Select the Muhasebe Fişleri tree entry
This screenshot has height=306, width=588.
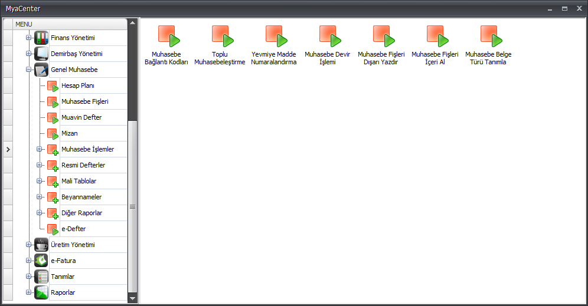pyautogui.click(x=85, y=101)
